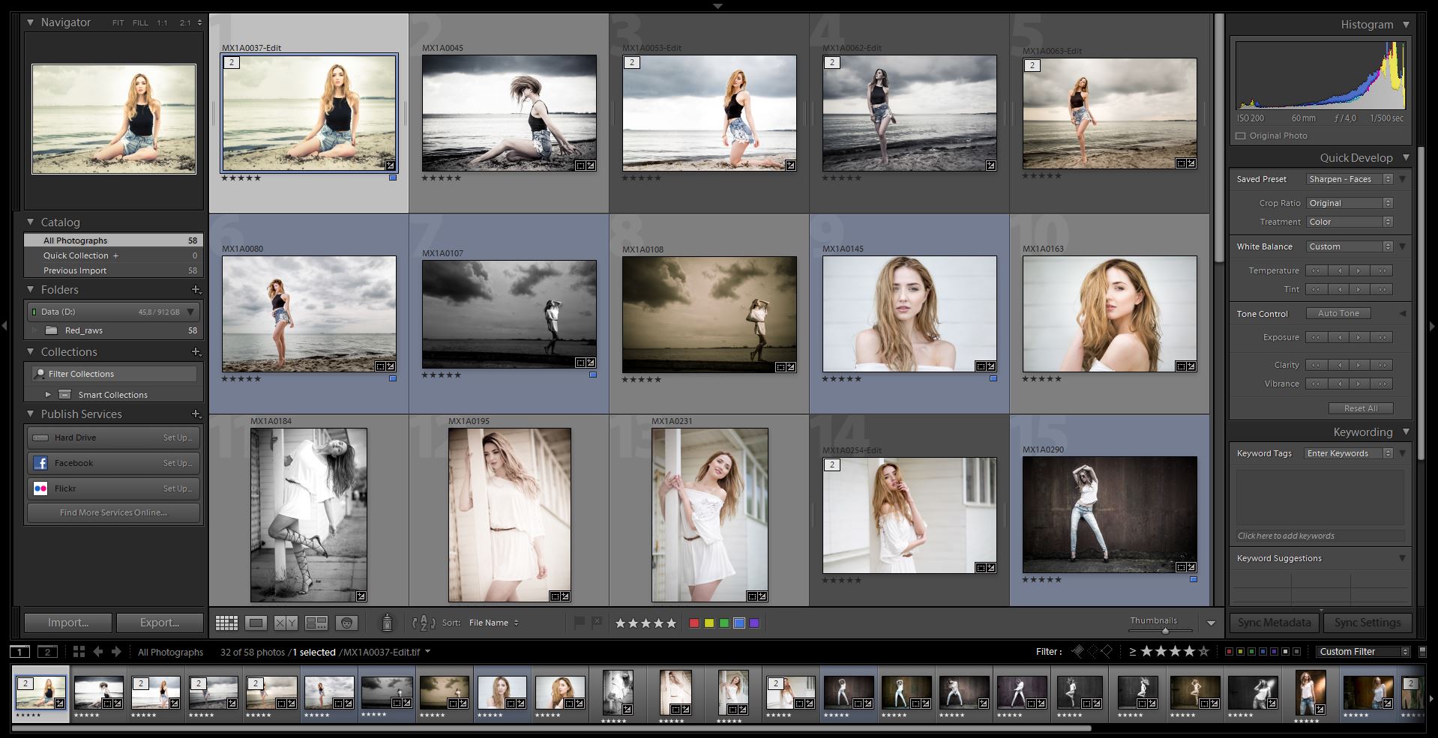Screen dimensions: 1438x738
Task: Click the Auto Tone button
Action: click(x=1338, y=313)
